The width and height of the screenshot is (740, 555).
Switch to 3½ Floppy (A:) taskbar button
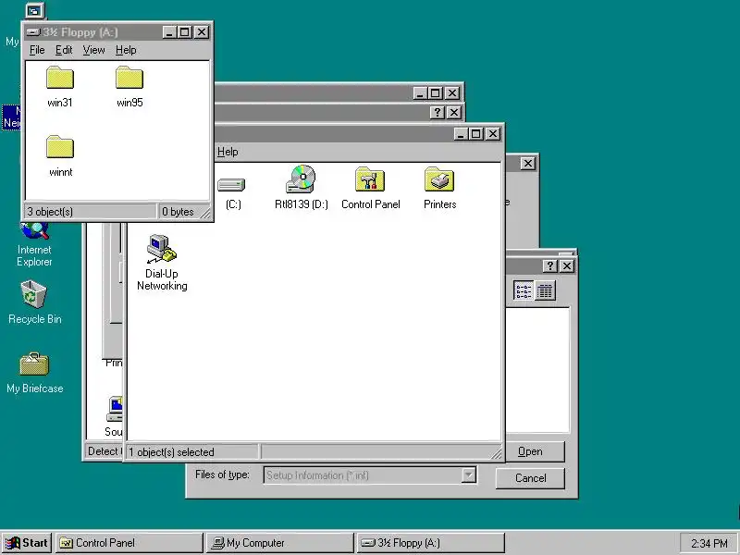pos(430,543)
